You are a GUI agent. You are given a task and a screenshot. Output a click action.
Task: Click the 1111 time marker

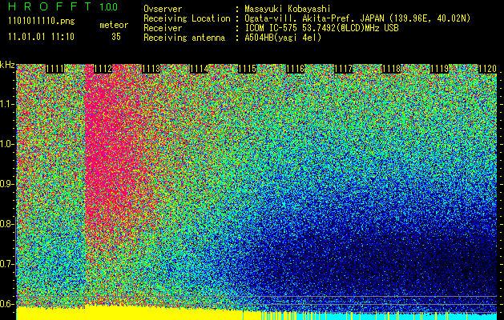click(x=54, y=69)
